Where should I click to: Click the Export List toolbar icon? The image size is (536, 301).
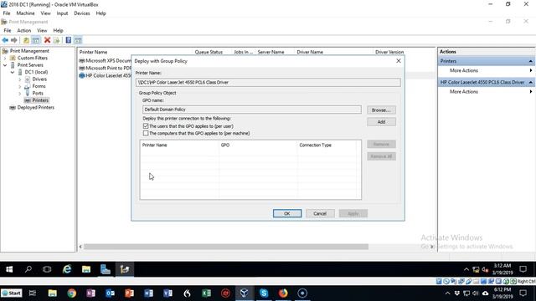point(56,40)
